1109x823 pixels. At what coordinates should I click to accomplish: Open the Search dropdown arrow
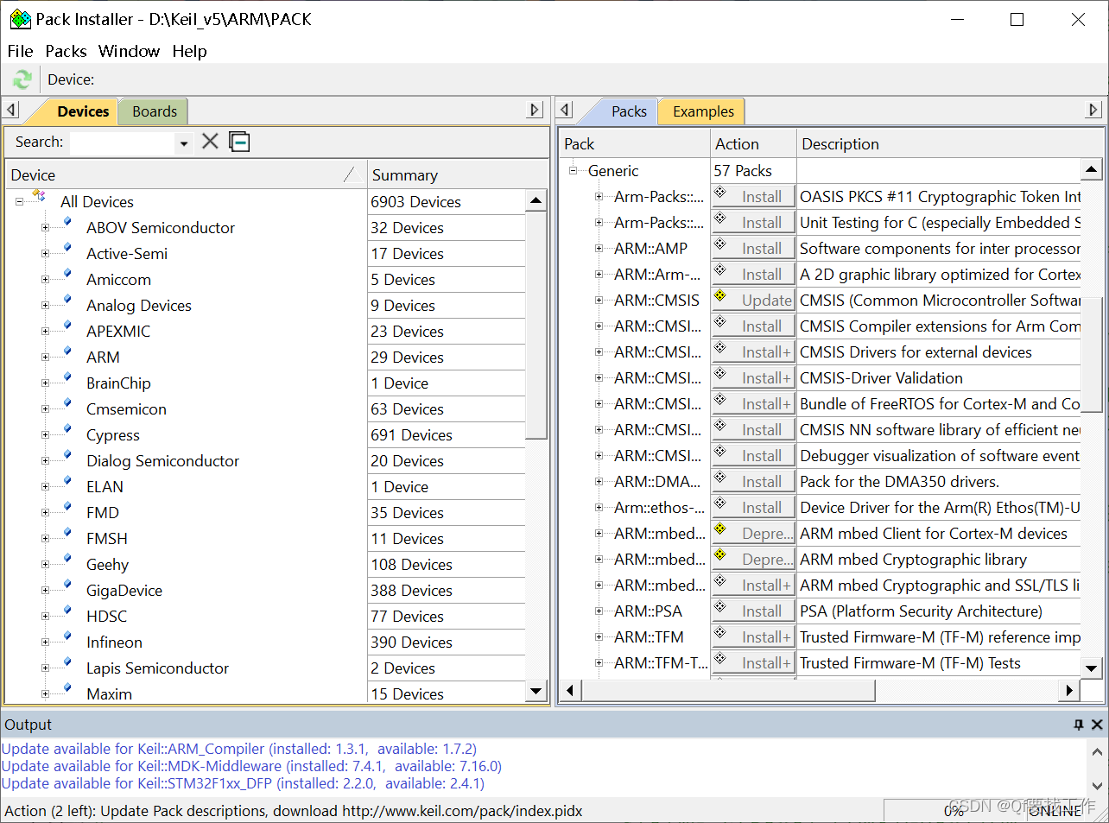point(184,143)
